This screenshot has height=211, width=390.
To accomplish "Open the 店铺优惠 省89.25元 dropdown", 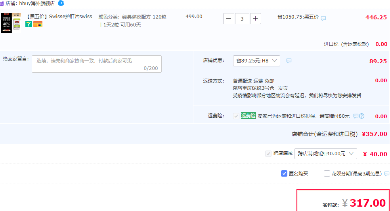I will (256, 61).
